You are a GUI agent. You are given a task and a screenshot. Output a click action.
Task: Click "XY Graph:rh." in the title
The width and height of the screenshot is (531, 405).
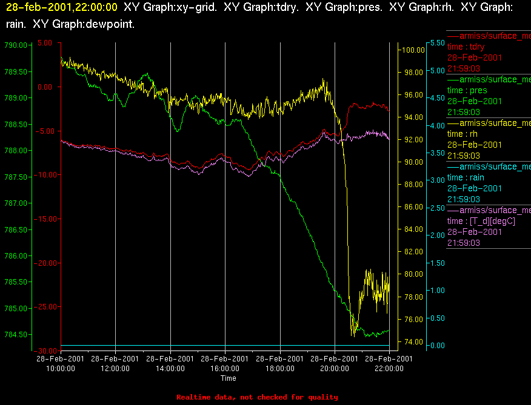(x=422, y=7)
